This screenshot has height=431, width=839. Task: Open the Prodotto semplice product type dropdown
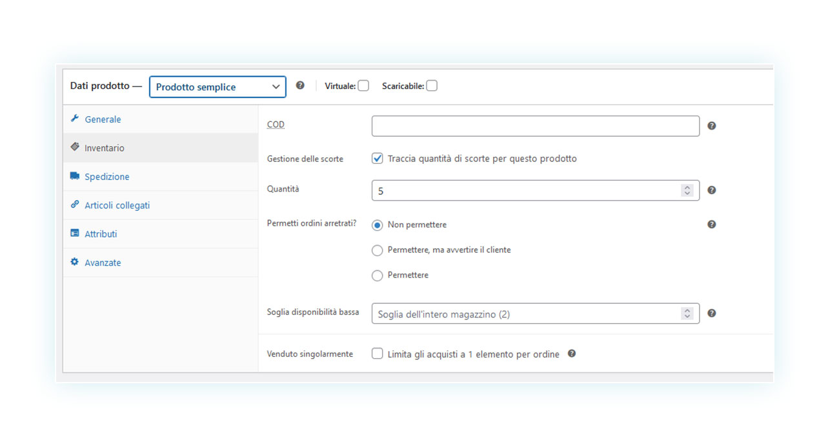(x=217, y=86)
